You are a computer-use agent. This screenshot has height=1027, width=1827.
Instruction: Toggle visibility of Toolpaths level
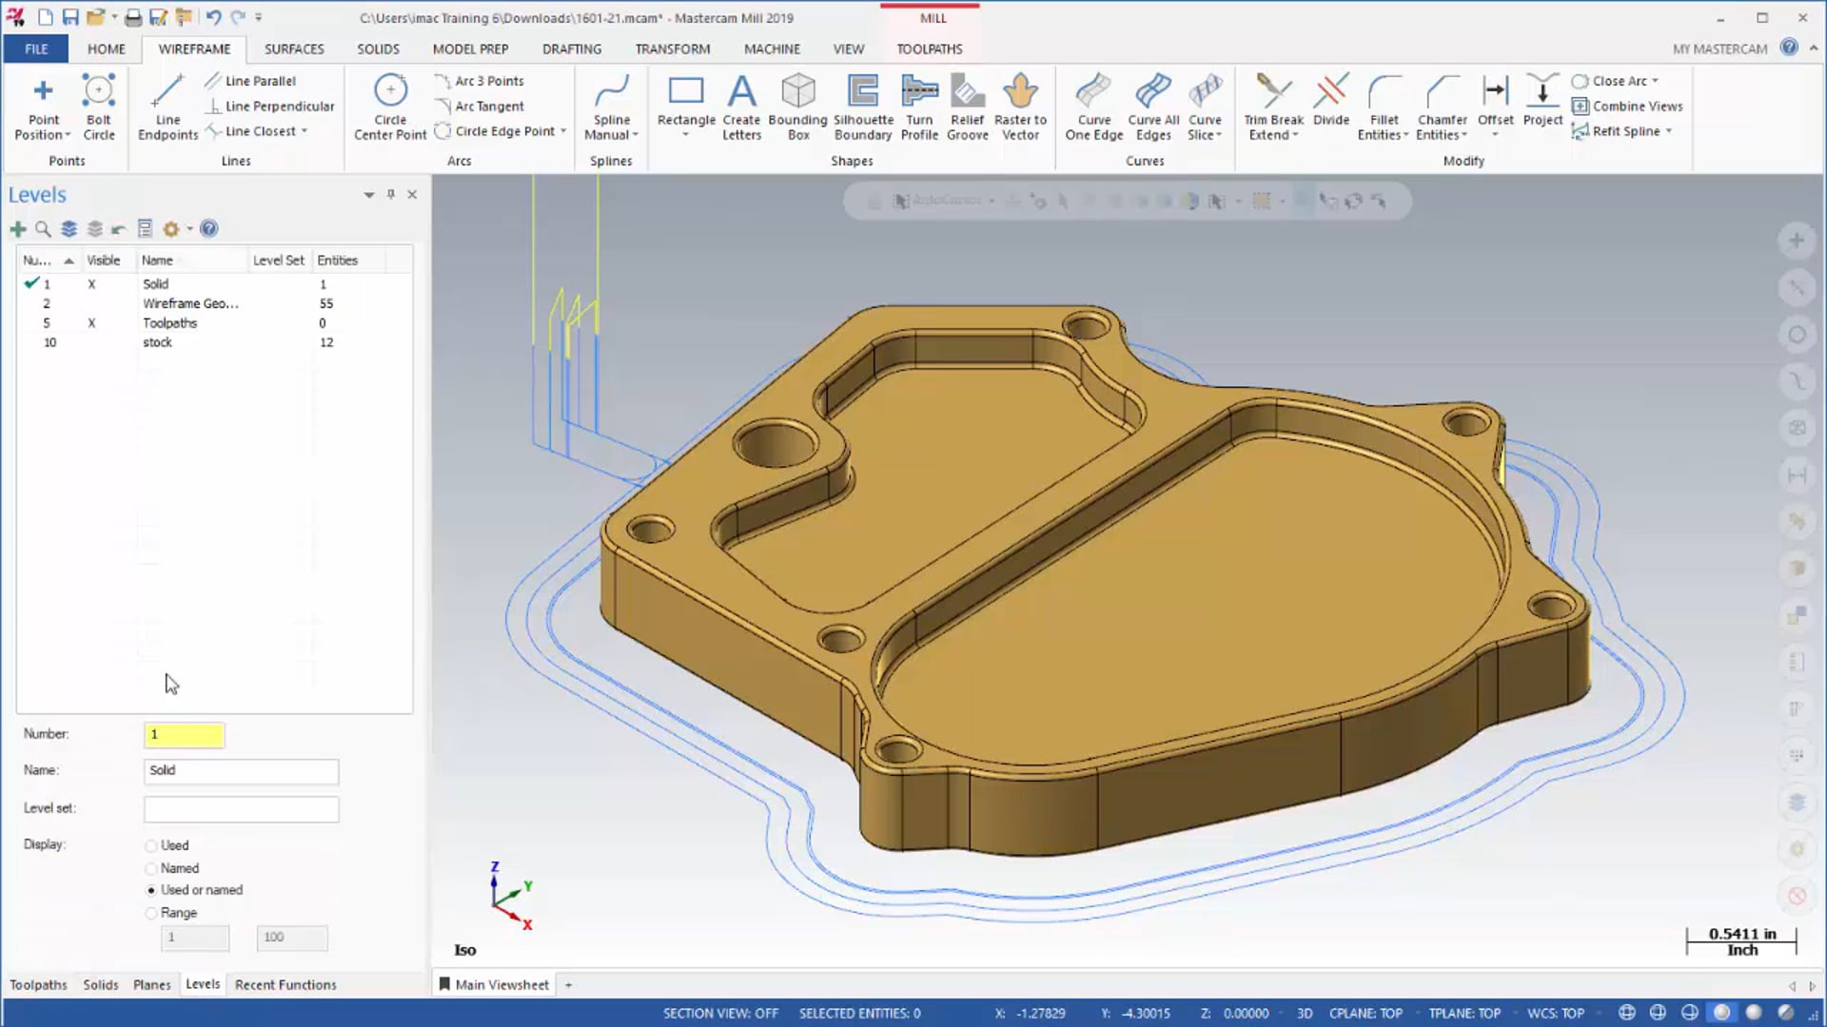pyautogui.click(x=91, y=323)
